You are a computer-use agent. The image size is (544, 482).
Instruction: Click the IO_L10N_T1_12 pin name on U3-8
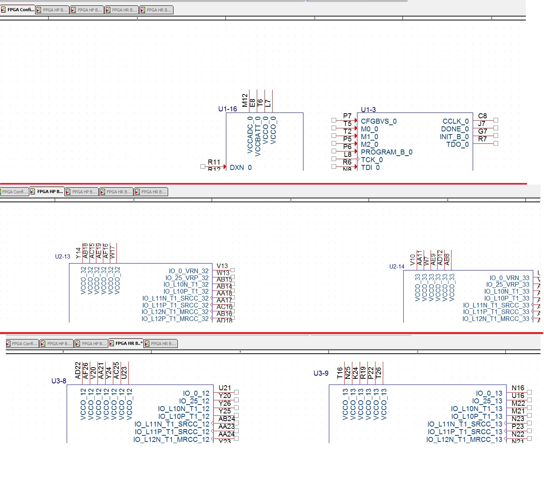184,409
